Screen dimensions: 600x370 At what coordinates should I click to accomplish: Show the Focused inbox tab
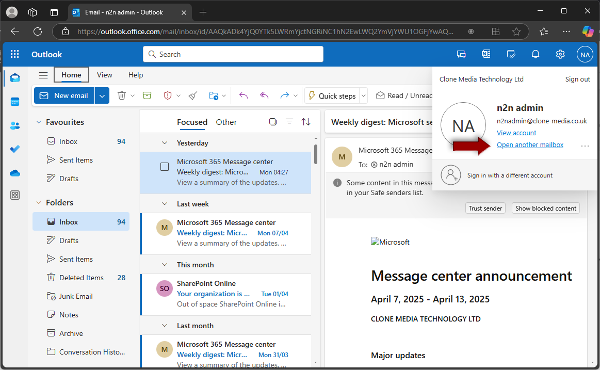pos(192,122)
